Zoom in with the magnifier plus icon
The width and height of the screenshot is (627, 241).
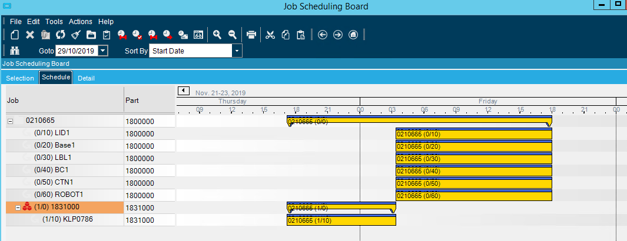pos(217,35)
